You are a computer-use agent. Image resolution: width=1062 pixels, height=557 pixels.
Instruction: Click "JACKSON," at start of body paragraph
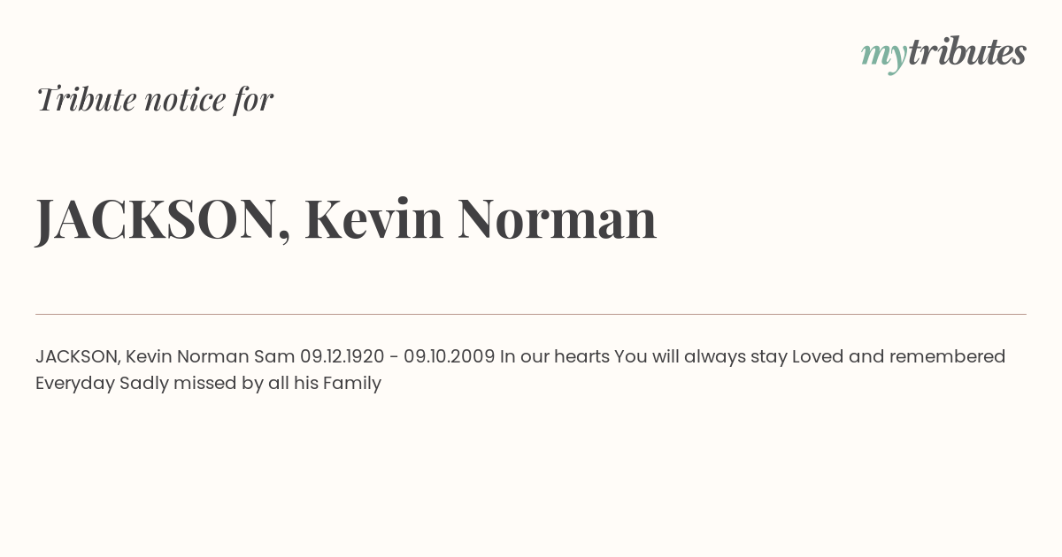(78, 357)
